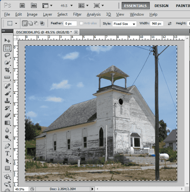Screen dimensions: 190x192
Task: Open the Layer menu
Action: coord(48,14)
